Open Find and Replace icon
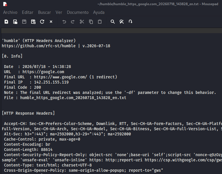Viewport: 222px width, 174px height. [x=122, y=22]
